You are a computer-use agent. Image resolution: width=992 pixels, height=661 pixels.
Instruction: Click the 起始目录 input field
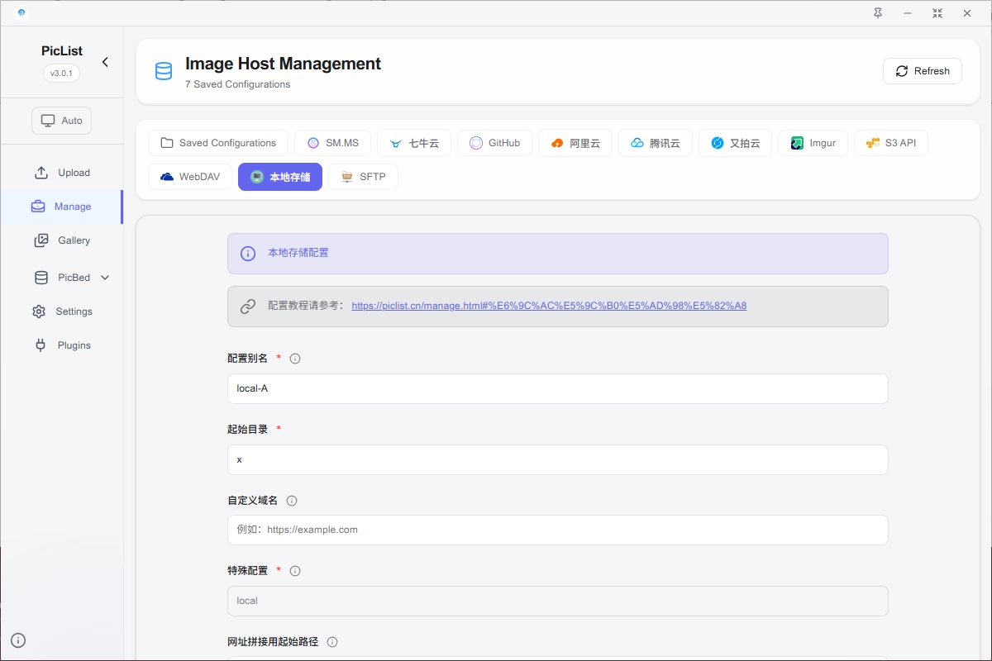pos(558,459)
